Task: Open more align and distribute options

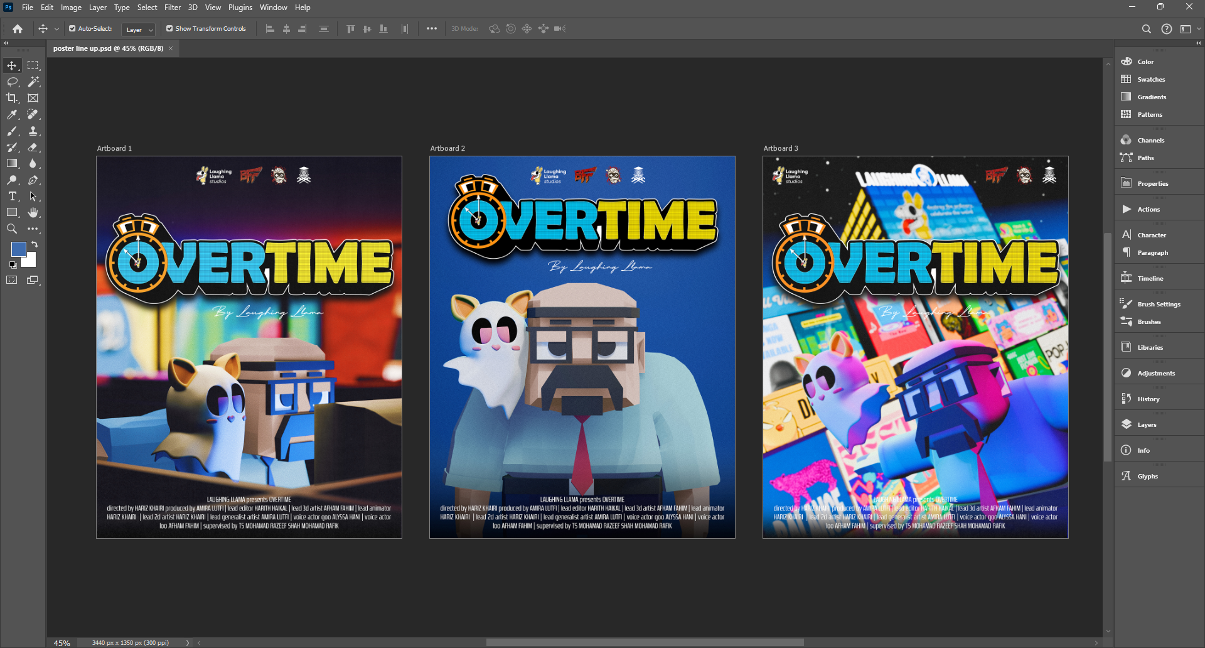Action: coord(432,29)
